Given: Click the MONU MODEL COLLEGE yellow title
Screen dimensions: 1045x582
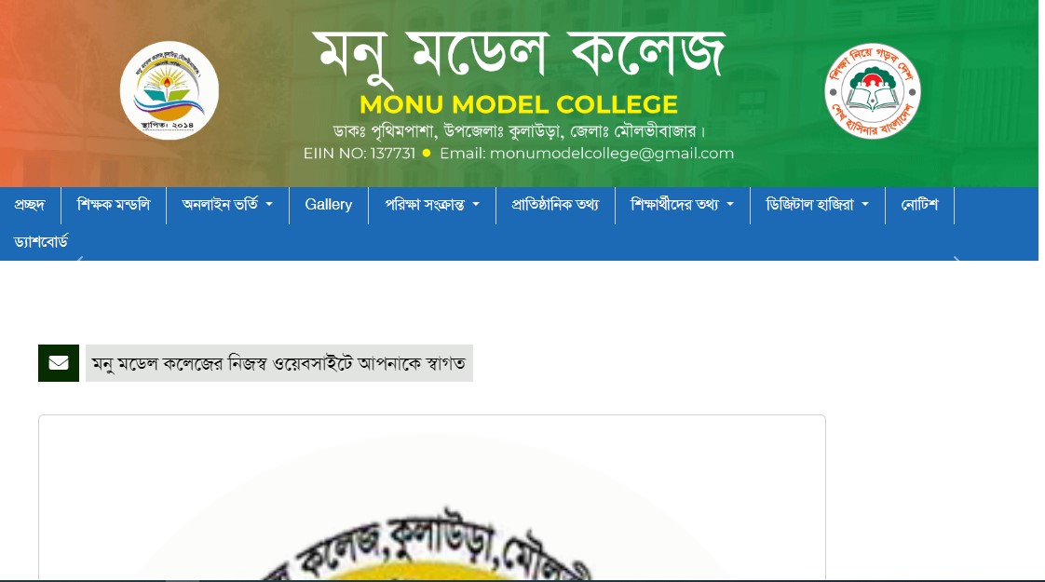Looking at the screenshot, I should coord(519,104).
